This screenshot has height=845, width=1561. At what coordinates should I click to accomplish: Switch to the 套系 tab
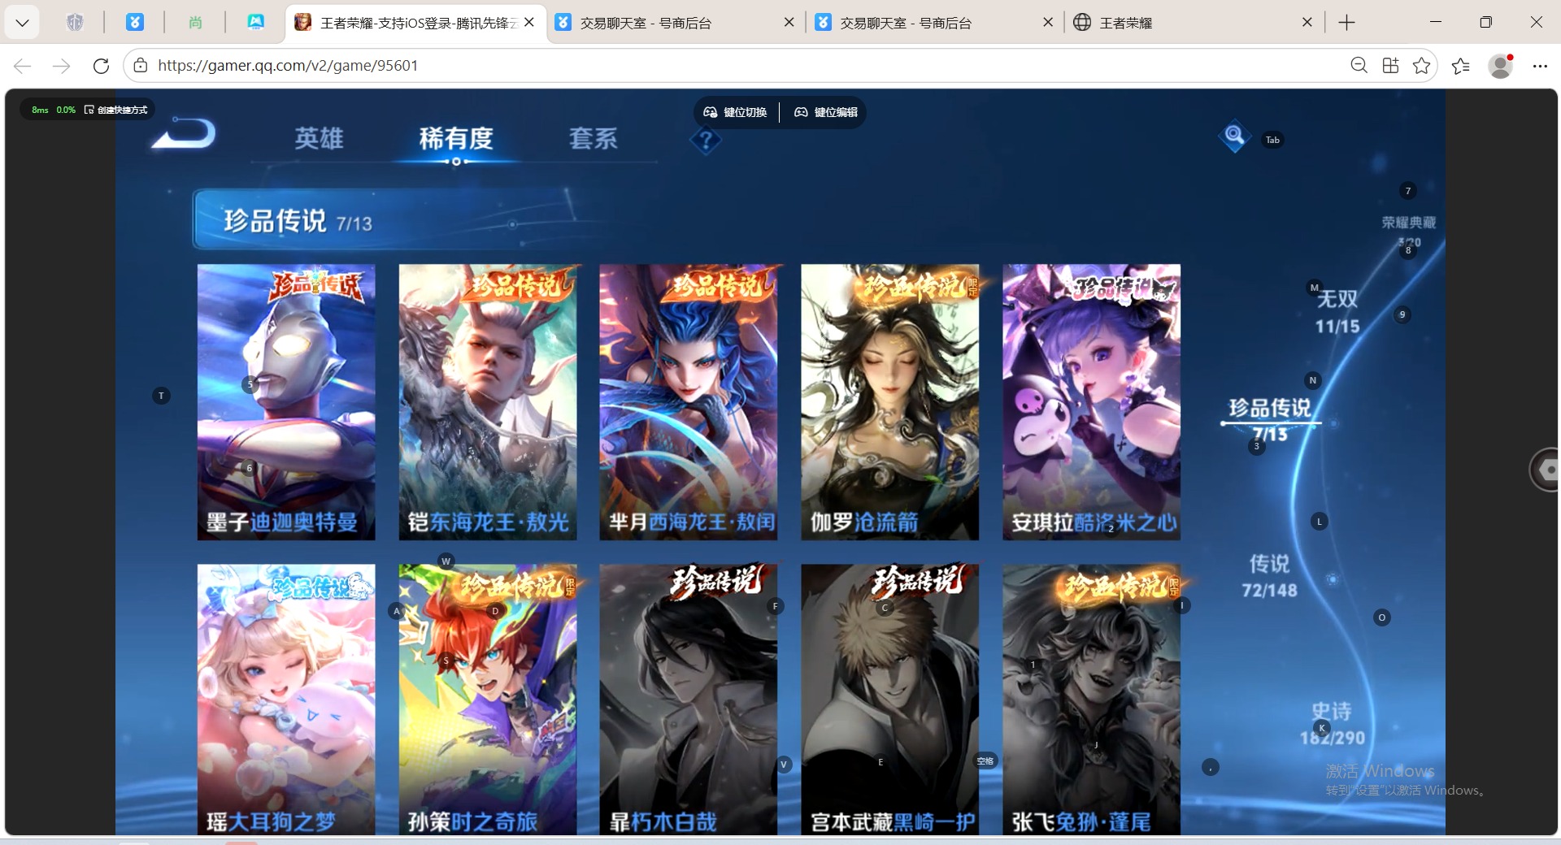pyautogui.click(x=594, y=138)
